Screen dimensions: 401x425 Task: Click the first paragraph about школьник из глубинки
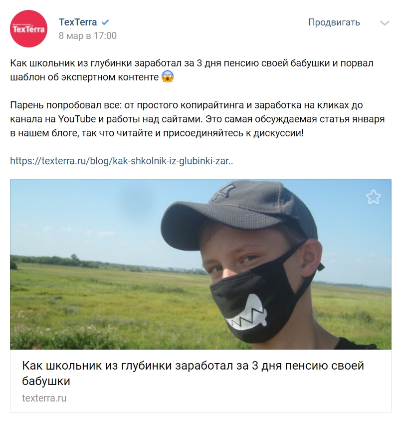click(x=192, y=70)
